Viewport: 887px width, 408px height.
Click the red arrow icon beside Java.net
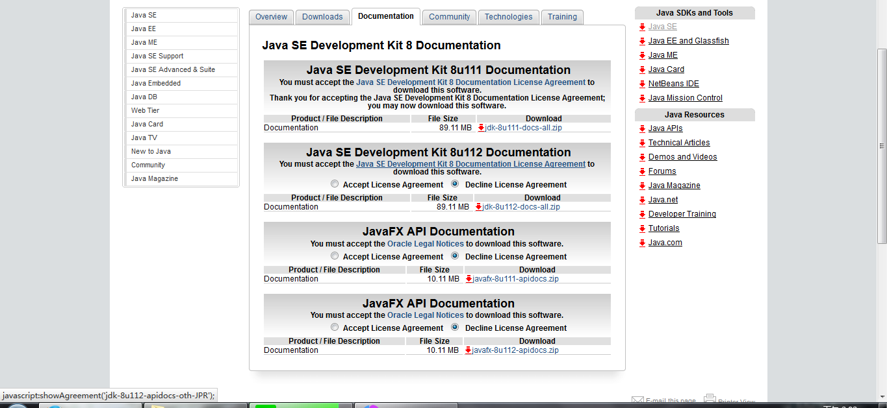(x=642, y=200)
